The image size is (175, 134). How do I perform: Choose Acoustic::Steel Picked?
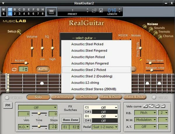(96, 44)
